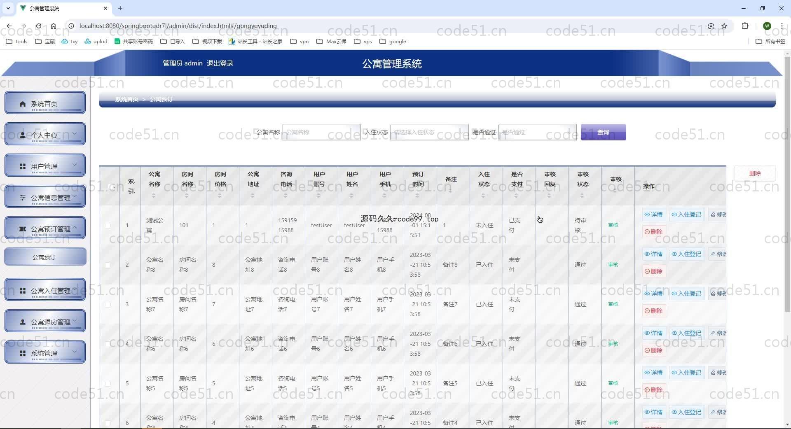The width and height of the screenshot is (791, 429).
Task: Check the row 3 checkbox for 公寓名称7
Action: (x=108, y=304)
